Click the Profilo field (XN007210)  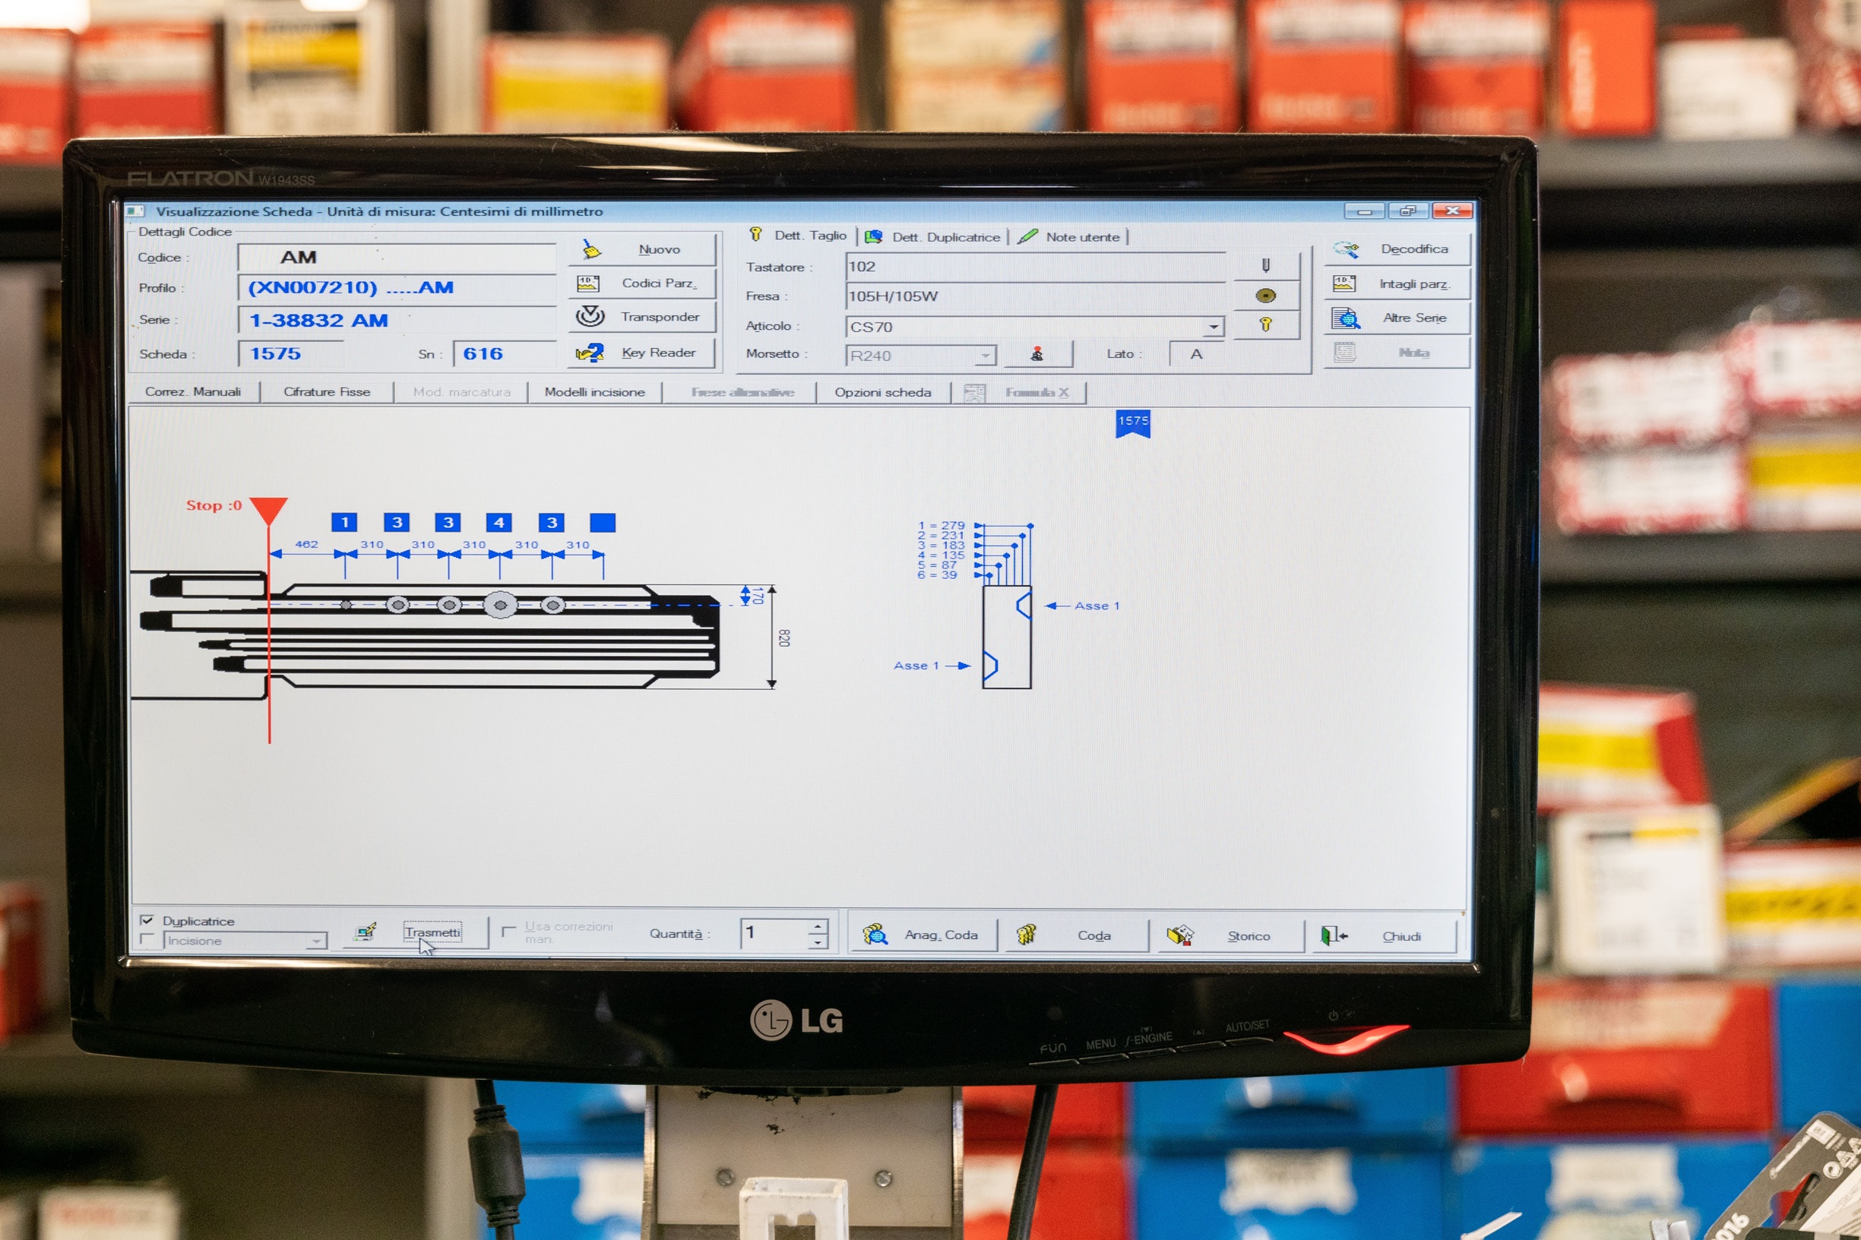pyautogui.click(x=397, y=288)
